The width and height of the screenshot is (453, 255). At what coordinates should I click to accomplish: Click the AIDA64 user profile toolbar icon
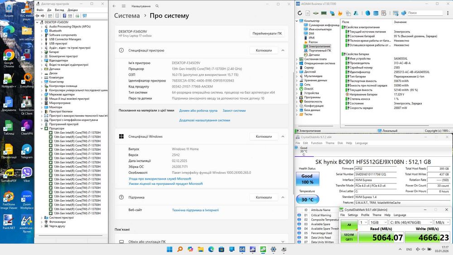pos(356,13)
